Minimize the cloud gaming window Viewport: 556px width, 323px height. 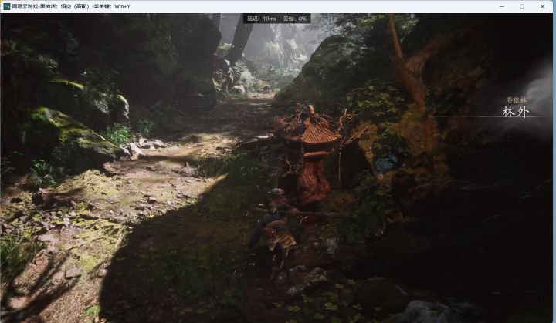tap(502, 6)
